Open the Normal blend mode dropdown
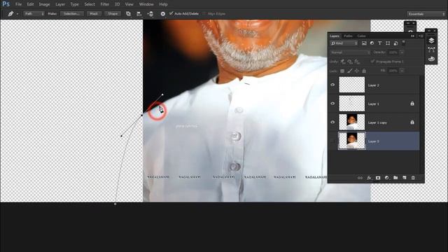The height and width of the screenshot is (252, 448). pyautogui.click(x=350, y=52)
